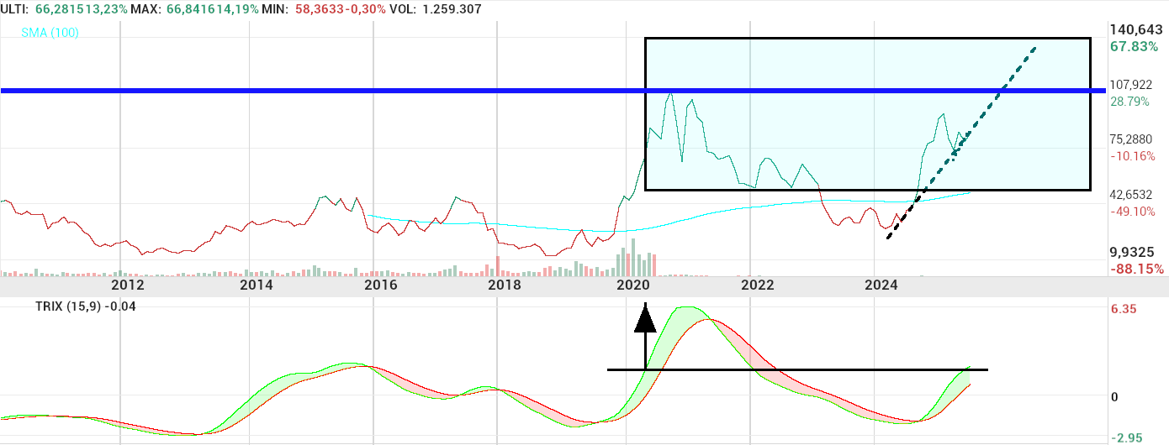1169x445 pixels.
Task: Click the 140,643 price axis label
Action: (x=1138, y=29)
